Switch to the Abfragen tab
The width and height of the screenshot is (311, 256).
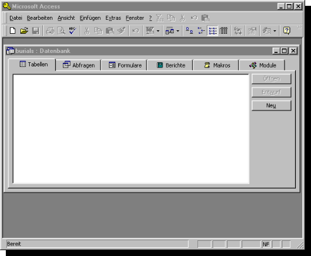tap(79, 65)
